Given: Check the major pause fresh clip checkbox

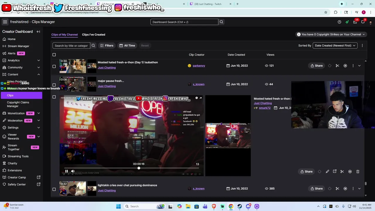Looking at the screenshot, I should 54,85.
